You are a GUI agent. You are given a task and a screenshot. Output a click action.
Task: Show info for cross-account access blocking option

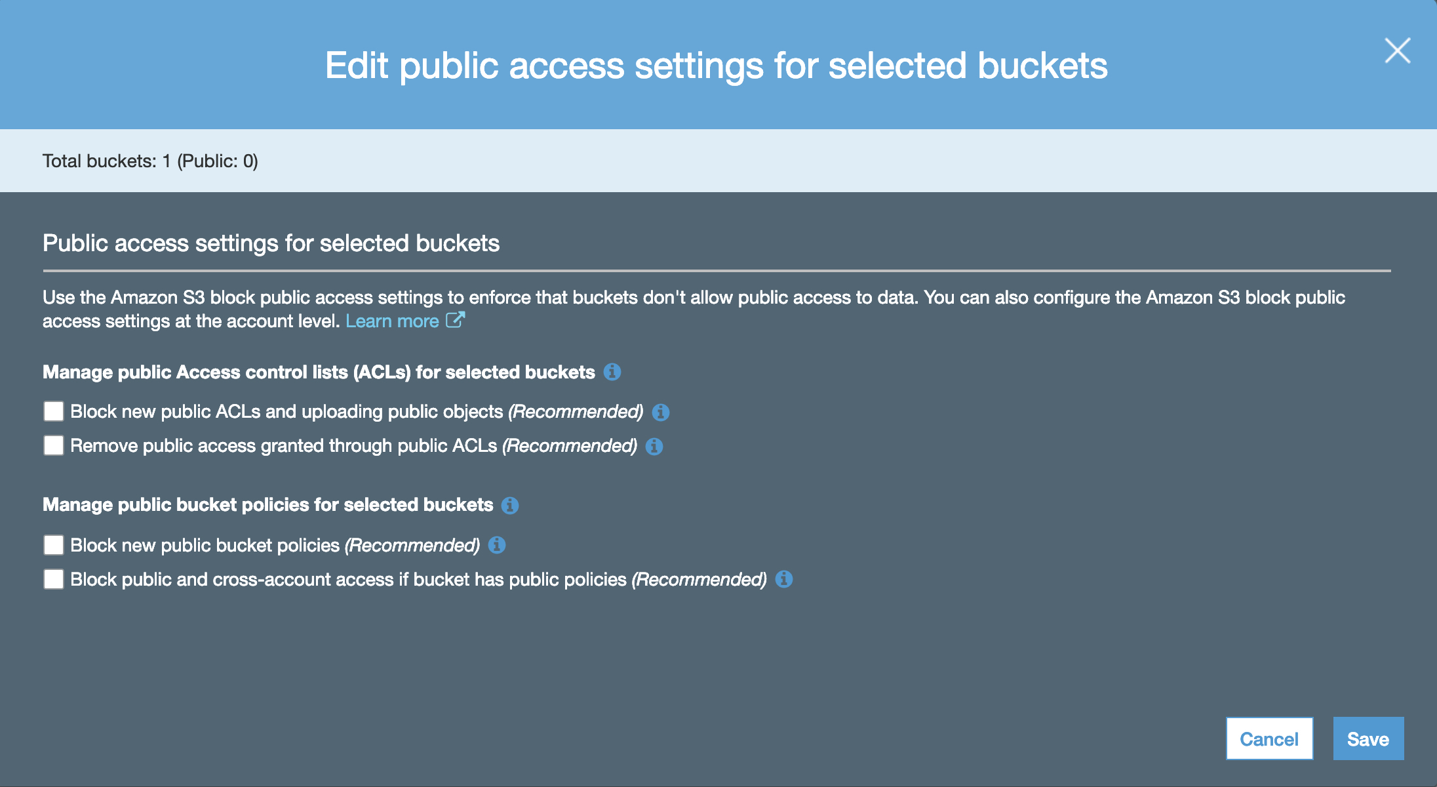coord(784,579)
